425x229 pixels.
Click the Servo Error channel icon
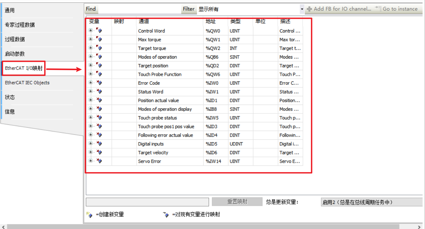pyautogui.click(x=99, y=161)
